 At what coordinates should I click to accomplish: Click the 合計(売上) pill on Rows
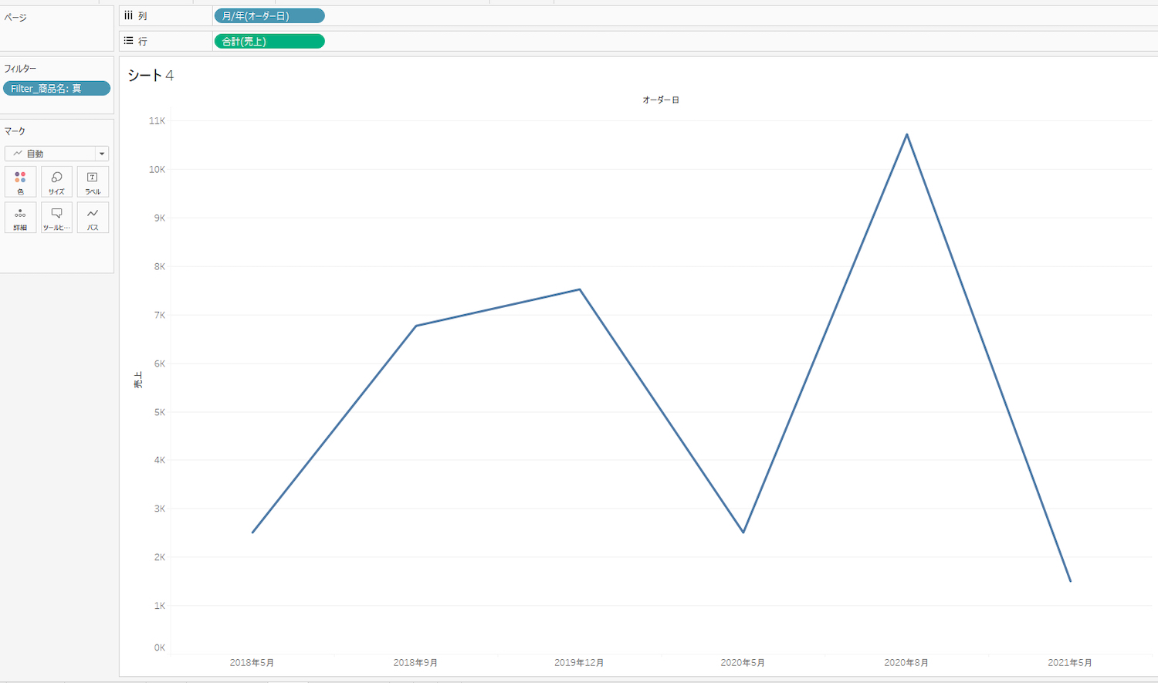[269, 41]
